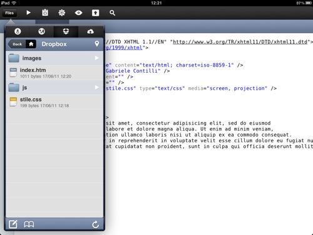Screen dimensions: 313x235
Task: Switch to the globe remote servers tab
Action: click(41, 31)
